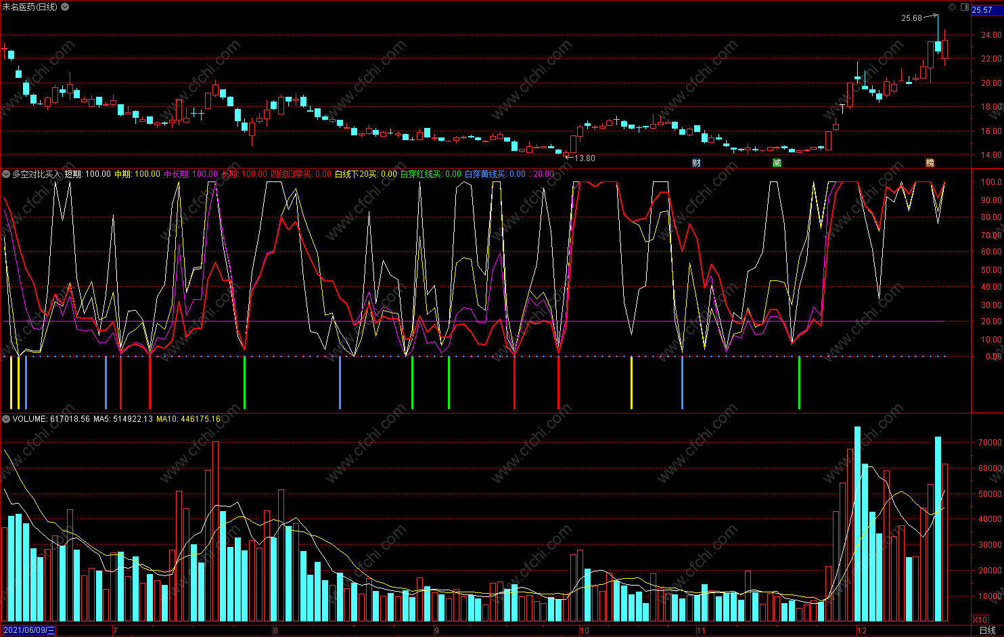The image size is (1004, 637).
Task: Click the 未名医药(日线) stock title
Action: pos(30,7)
